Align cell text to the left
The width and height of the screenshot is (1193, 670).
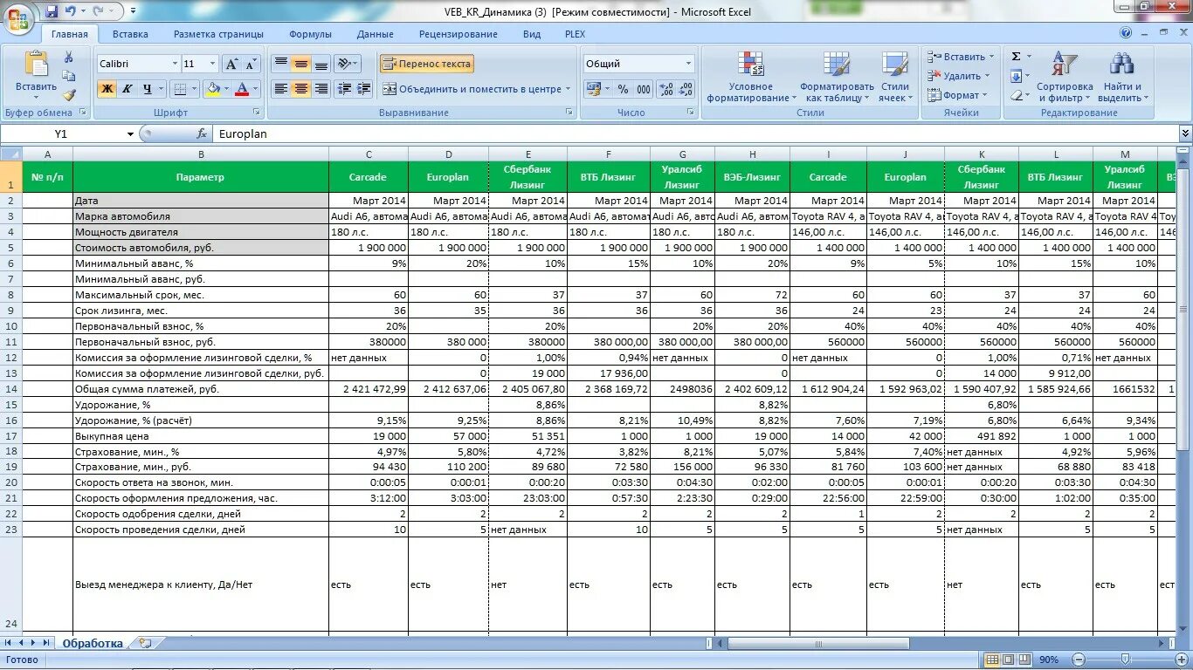click(x=280, y=89)
